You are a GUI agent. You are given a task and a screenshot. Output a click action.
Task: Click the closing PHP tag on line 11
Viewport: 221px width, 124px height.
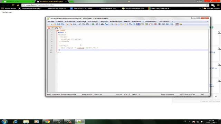[59, 52]
